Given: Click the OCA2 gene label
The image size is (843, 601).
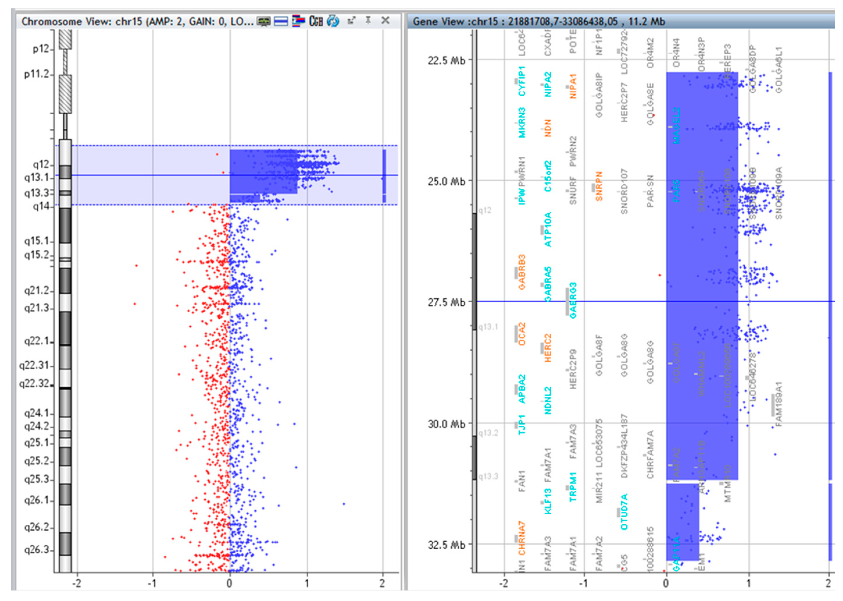Looking at the screenshot, I should (x=522, y=334).
